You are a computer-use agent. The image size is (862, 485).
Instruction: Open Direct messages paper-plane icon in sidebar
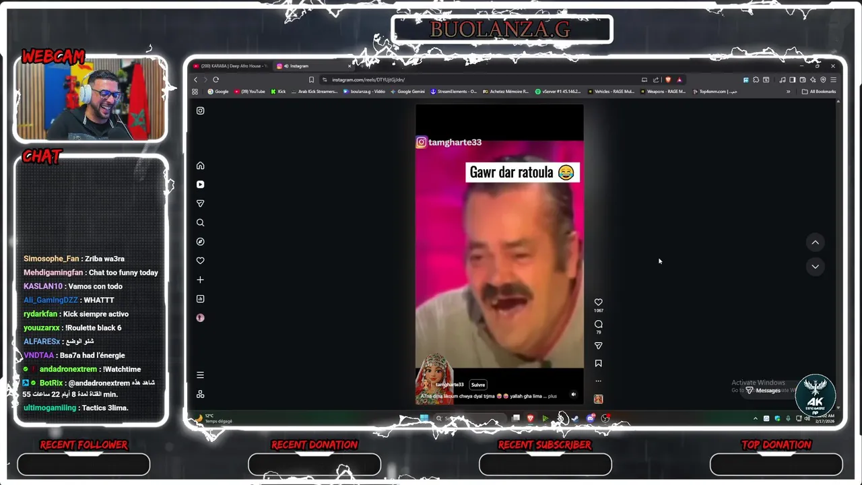[x=200, y=203]
